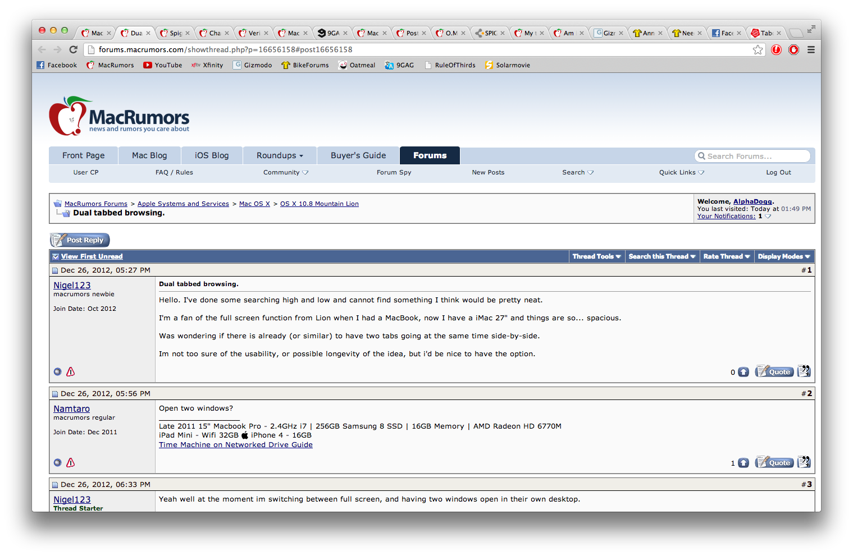The height and width of the screenshot is (556, 853).
Task: Click multi-quote icon on post #1
Action: coord(804,371)
